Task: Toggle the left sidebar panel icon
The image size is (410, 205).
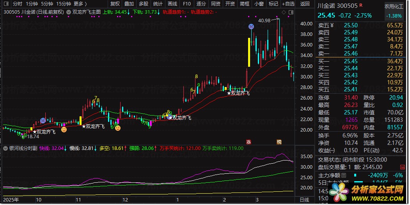Action: [x=7, y=4]
